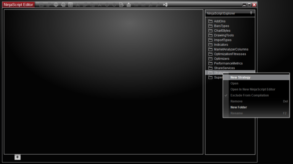Choose New Folder in context menu

(238, 107)
